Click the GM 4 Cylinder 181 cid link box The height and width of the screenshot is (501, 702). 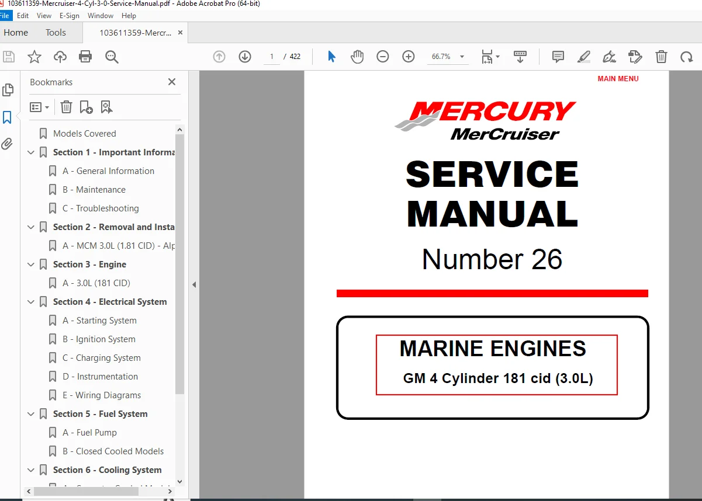tap(497, 365)
